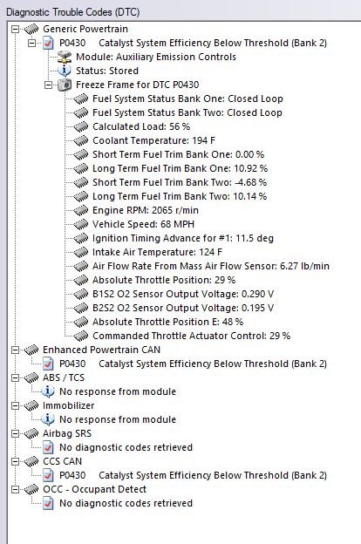Select P0430 entry under Enhanced Powertrain CAN

pos(193,364)
